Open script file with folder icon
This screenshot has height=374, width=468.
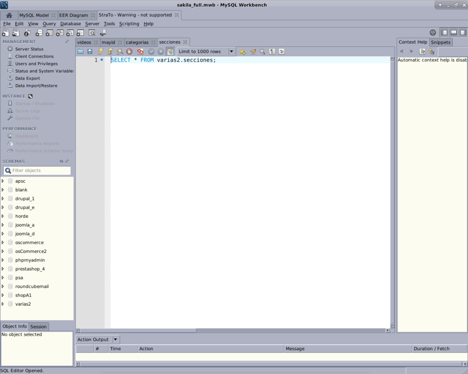[81, 52]
